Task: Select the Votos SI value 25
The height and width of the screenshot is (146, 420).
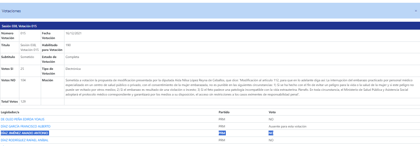Action: point(22,69)
